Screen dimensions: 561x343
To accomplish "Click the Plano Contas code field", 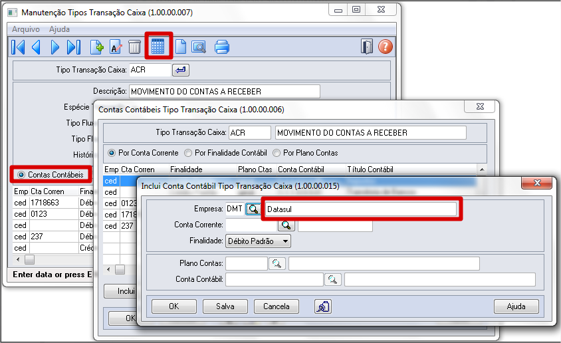I will tap(247, 264).
